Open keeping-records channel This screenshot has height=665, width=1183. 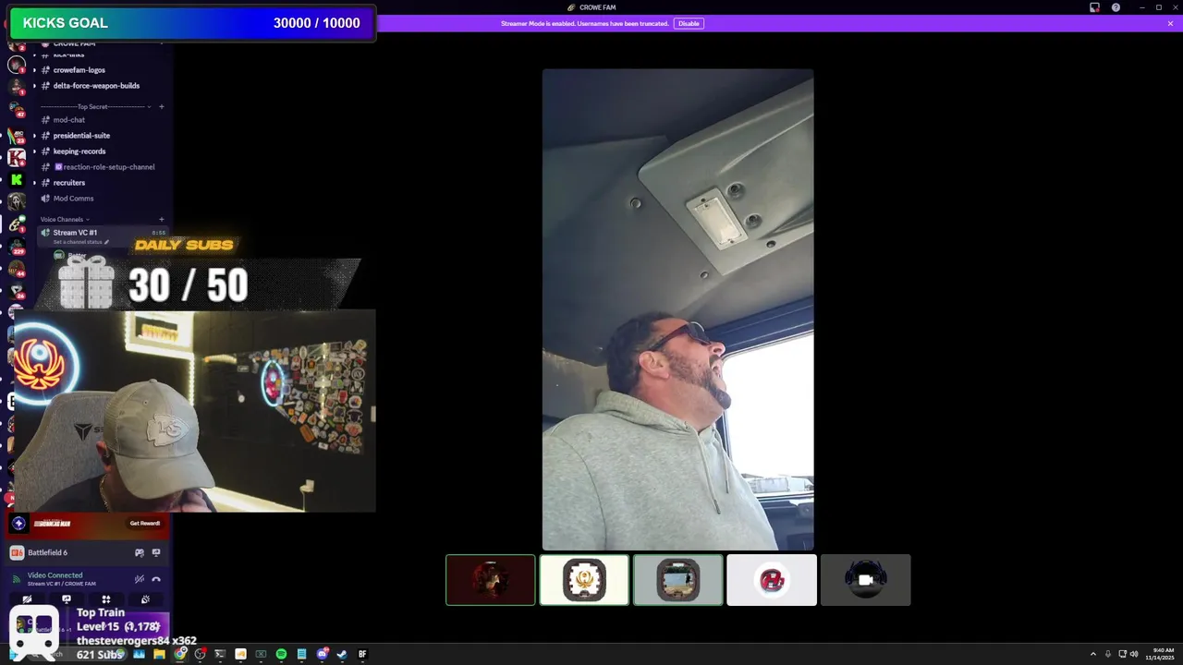click(79, 151)
